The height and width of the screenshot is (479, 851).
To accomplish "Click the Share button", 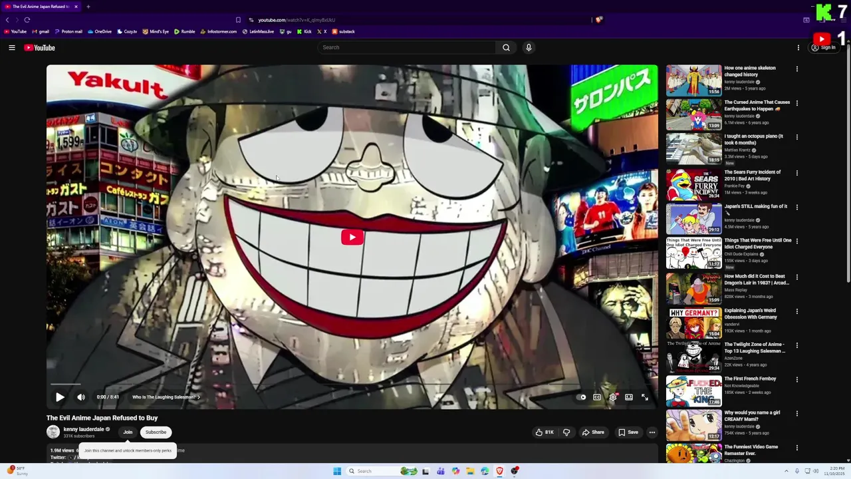I will point(593,432).
